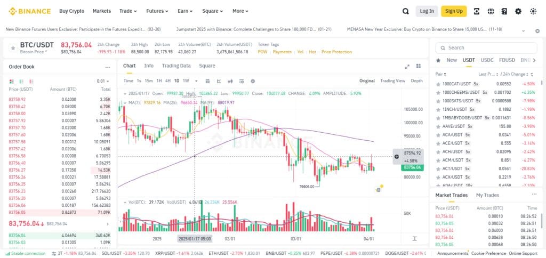Switch to the My Trades tab
The width and height of the screenshot is (546, 258).
(x=487, y=195)
